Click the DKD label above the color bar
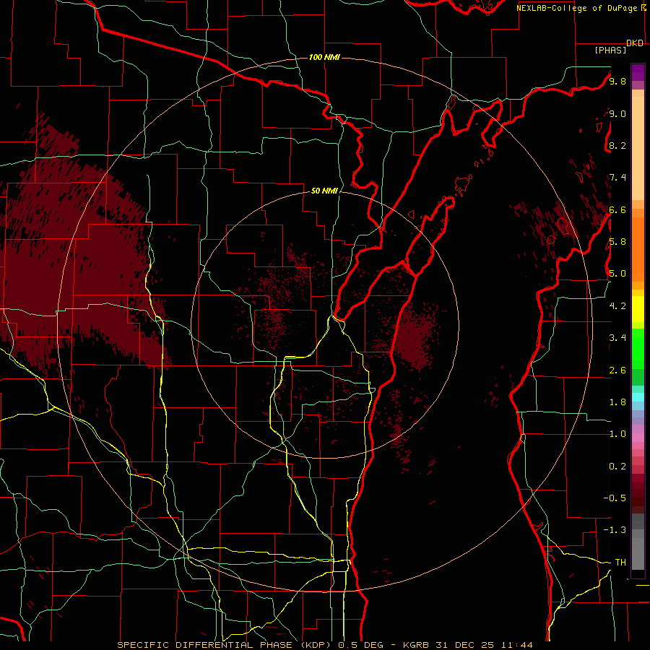 [635, 43]
